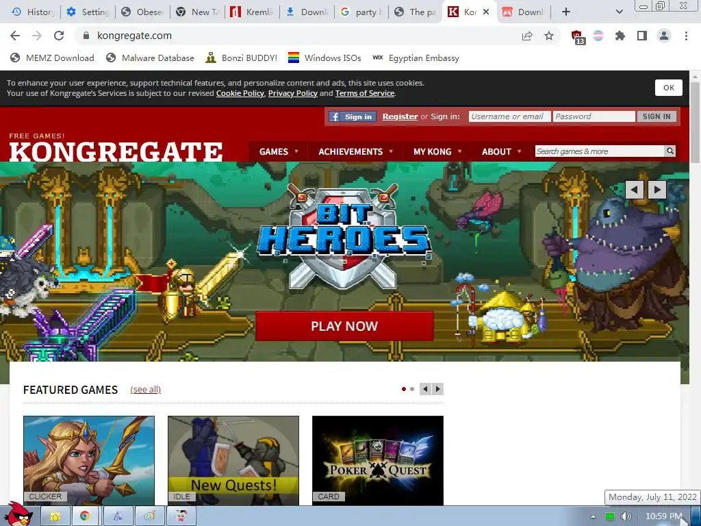
Task: Click the Kongregate logo
Action: point(116,151)
